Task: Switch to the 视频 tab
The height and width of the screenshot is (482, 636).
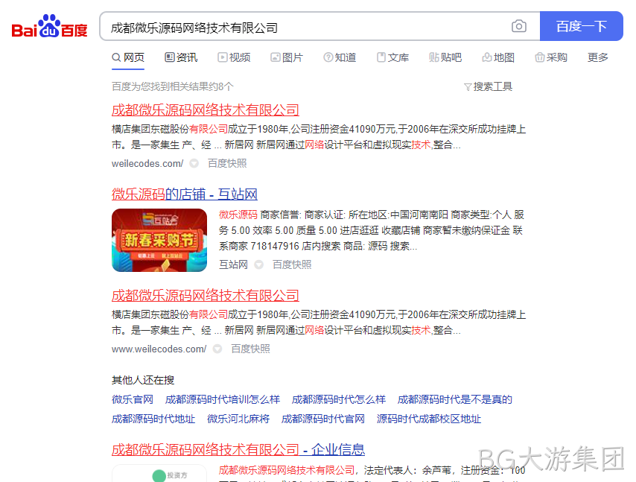Action: 234,57
